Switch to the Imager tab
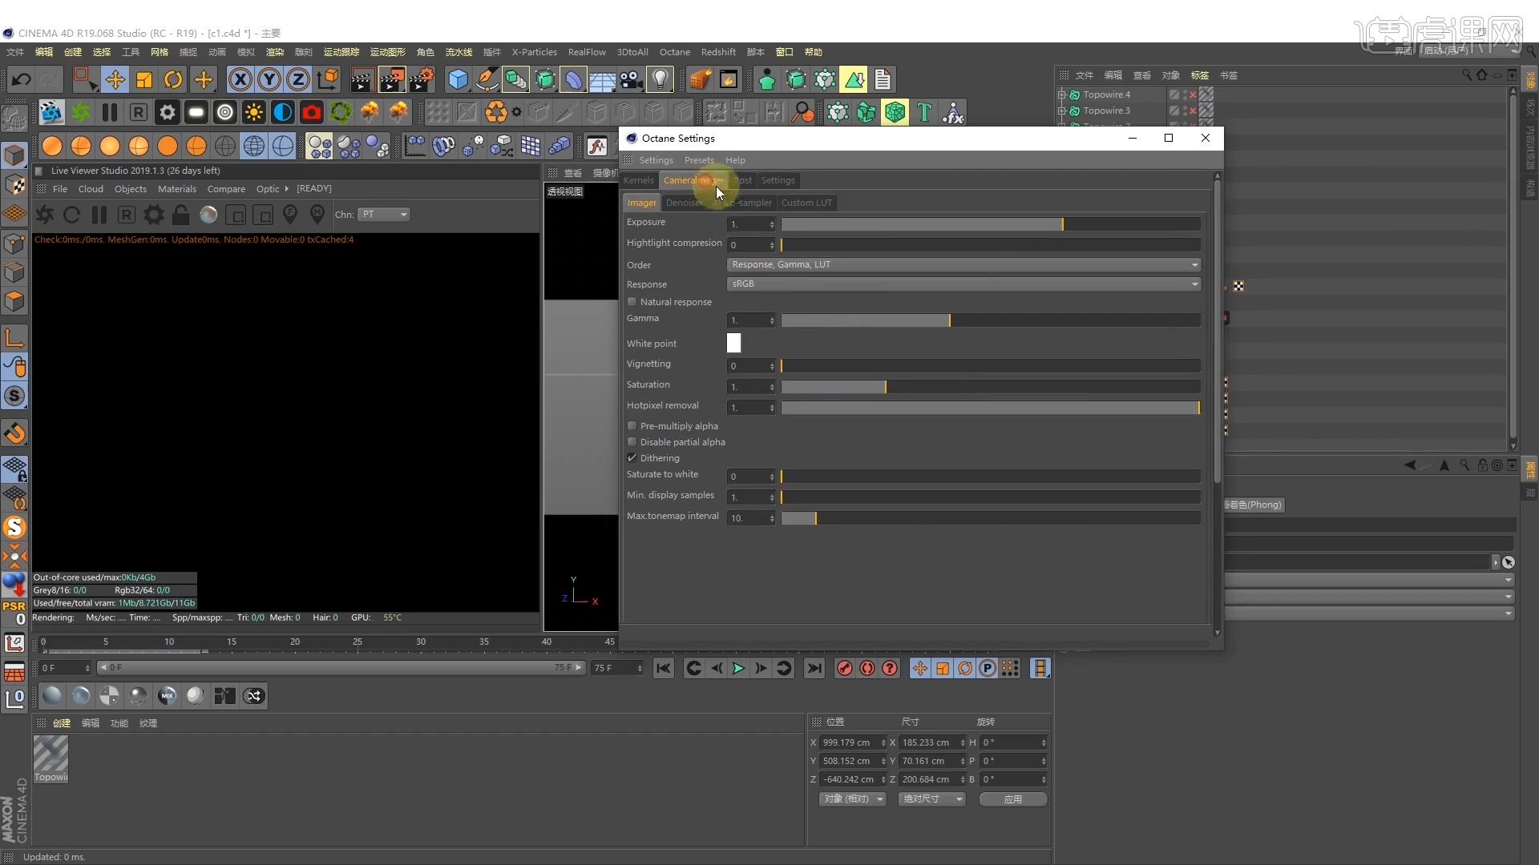The height and width of the screenshot is (865, 1539). (x=641, y=203)
